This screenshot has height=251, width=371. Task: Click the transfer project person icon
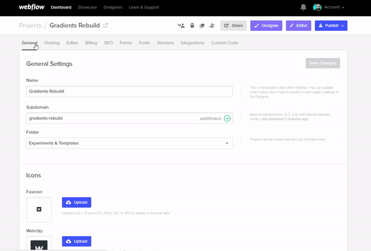click(x=181, y=25)
